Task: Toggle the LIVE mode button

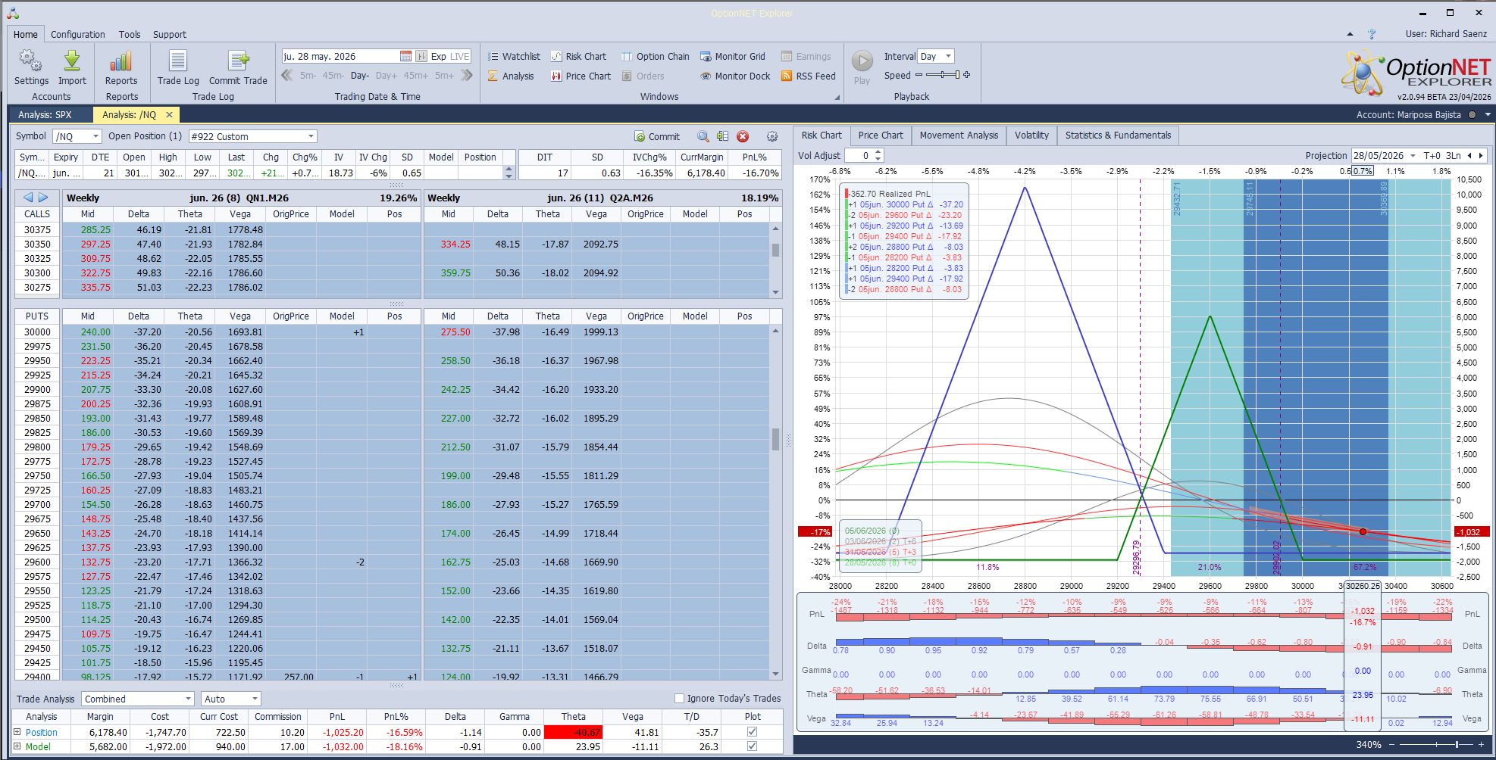Action: click(x=460, y=56)
